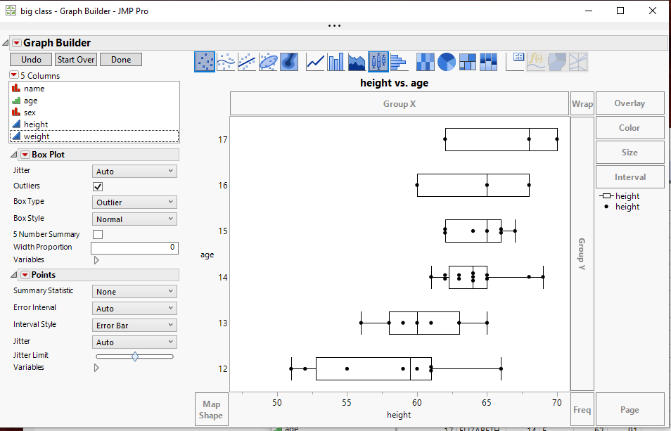Select the Points element icon

203,62
